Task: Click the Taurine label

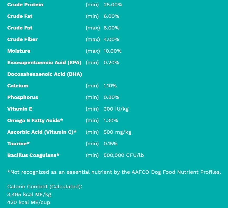Action: pyautogui.click(x=18, y=144)
